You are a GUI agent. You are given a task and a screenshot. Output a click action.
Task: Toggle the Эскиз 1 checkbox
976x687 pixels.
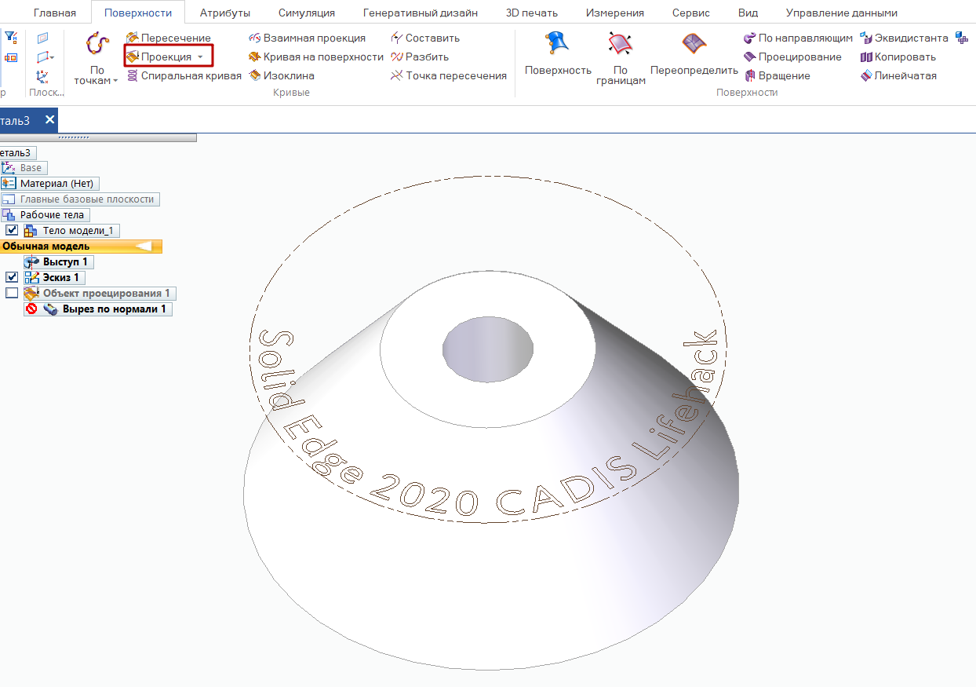12,277
